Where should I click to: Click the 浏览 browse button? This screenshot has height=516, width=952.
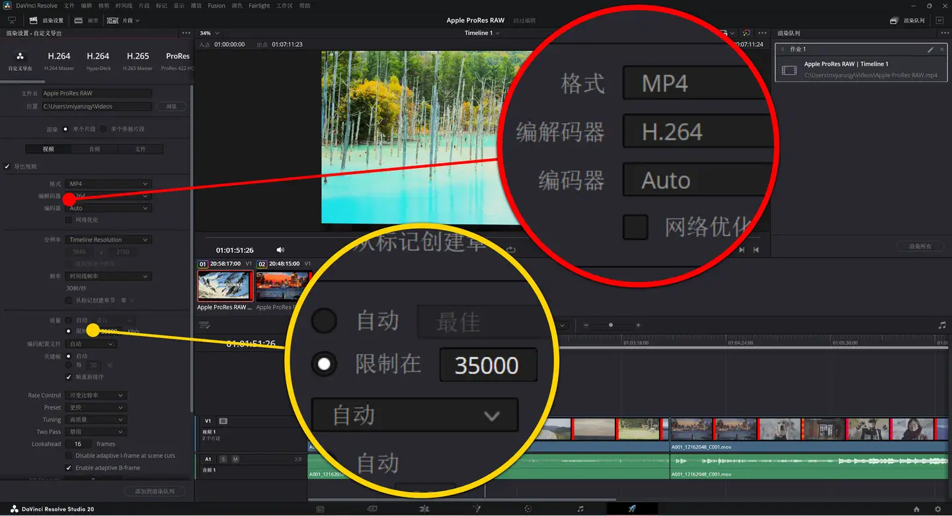pos(171,106)
